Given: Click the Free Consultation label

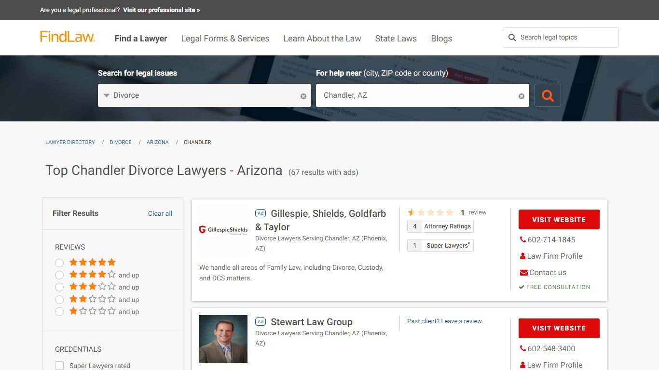Looking at the screenshot, I should point(558,287).
